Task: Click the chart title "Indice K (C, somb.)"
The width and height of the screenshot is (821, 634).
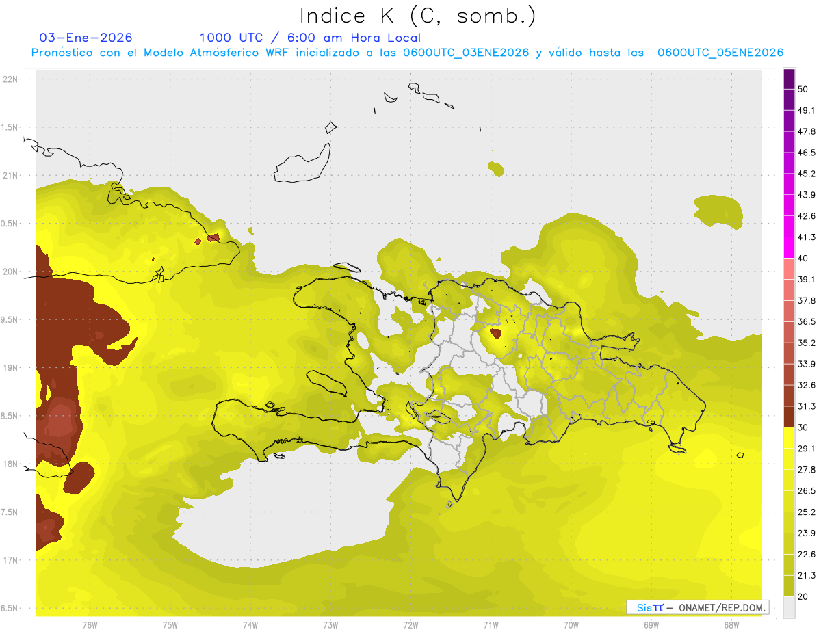Action: [417, 15]
